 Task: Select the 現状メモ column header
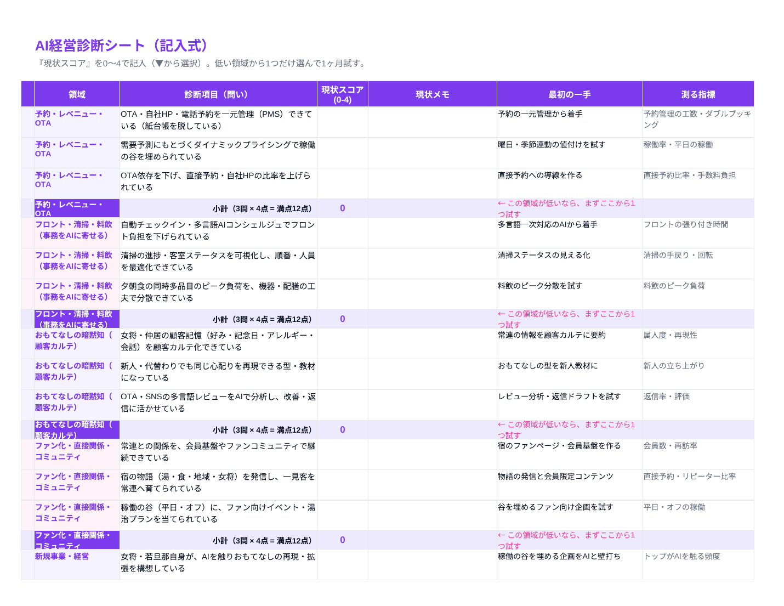(433, 94)
